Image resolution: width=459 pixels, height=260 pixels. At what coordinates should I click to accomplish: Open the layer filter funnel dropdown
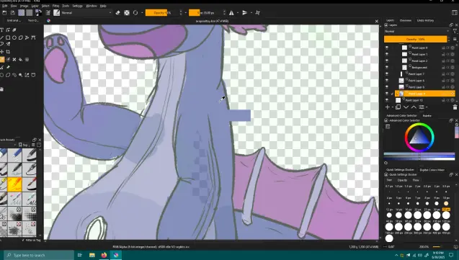coord(455,31)
